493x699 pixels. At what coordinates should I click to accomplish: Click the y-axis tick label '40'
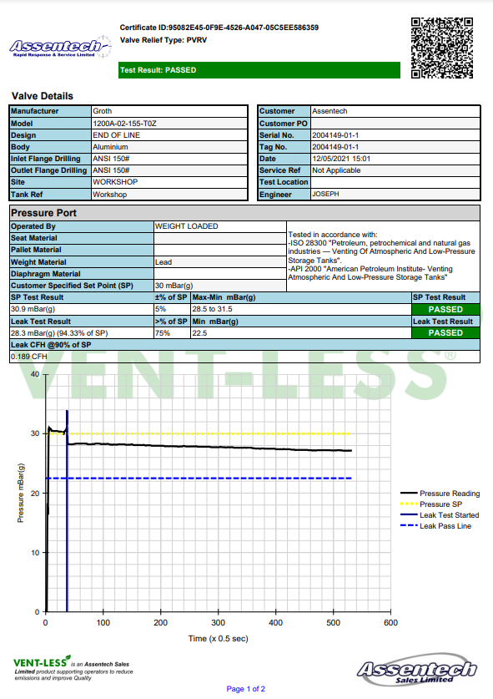35,374
